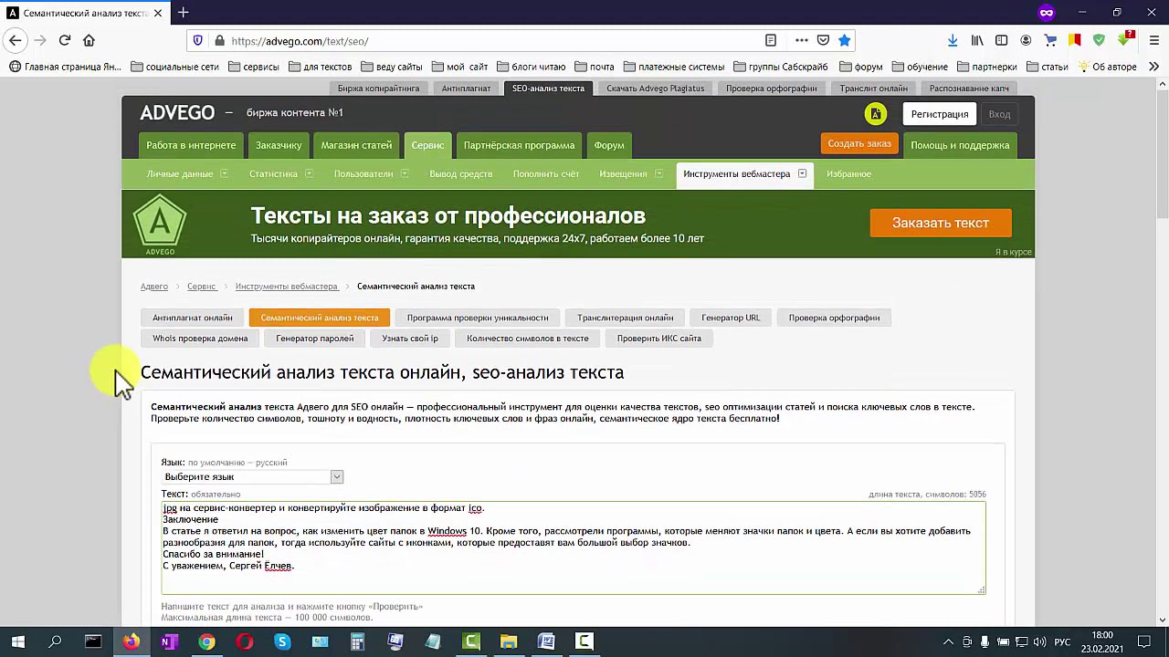Viewport: 1169px width, 657px height.
Task: Click the Создать заказ button
Action: tap(859, 144)
